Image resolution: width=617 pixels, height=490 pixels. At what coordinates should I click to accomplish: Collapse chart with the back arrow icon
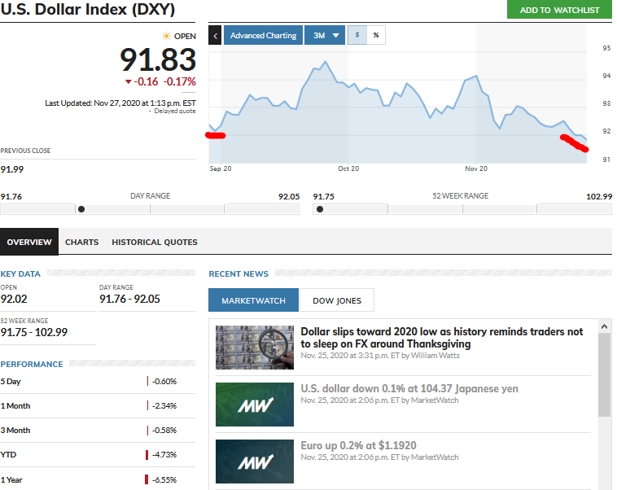(215, 36)
